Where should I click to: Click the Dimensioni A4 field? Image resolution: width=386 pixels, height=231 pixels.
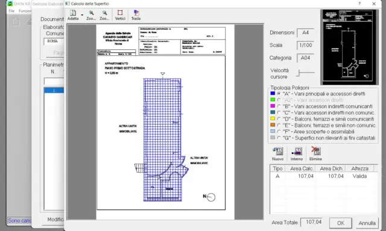pos(306,32)
